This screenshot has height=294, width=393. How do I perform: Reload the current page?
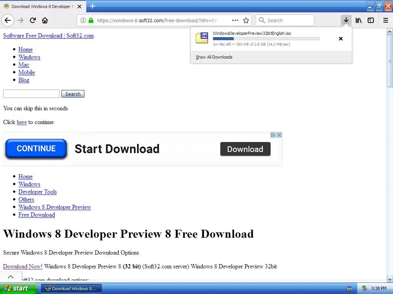[33, 20]
